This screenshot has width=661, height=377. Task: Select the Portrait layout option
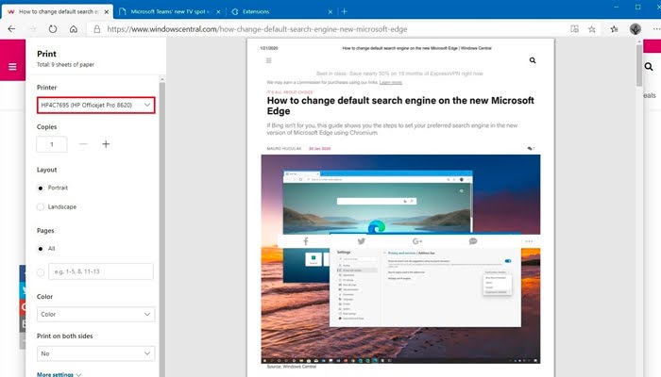[x=41, y=188]
